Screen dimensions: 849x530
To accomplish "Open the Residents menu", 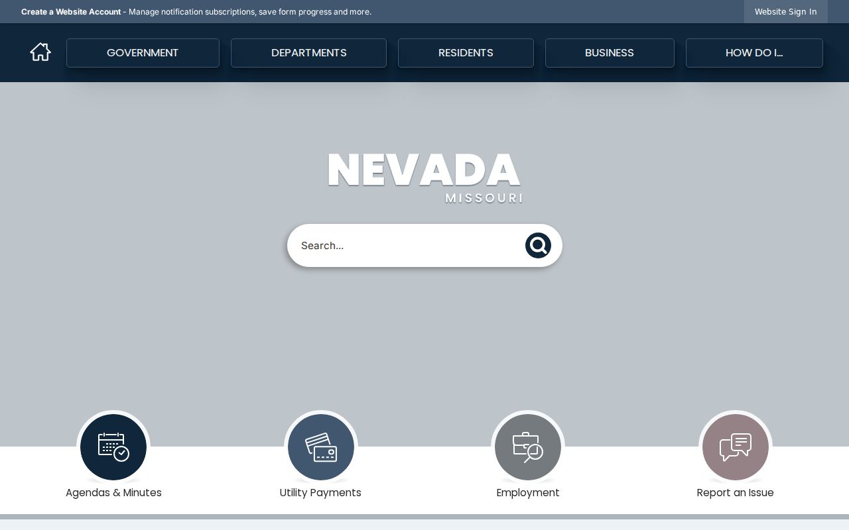I will tap(466, 53).
